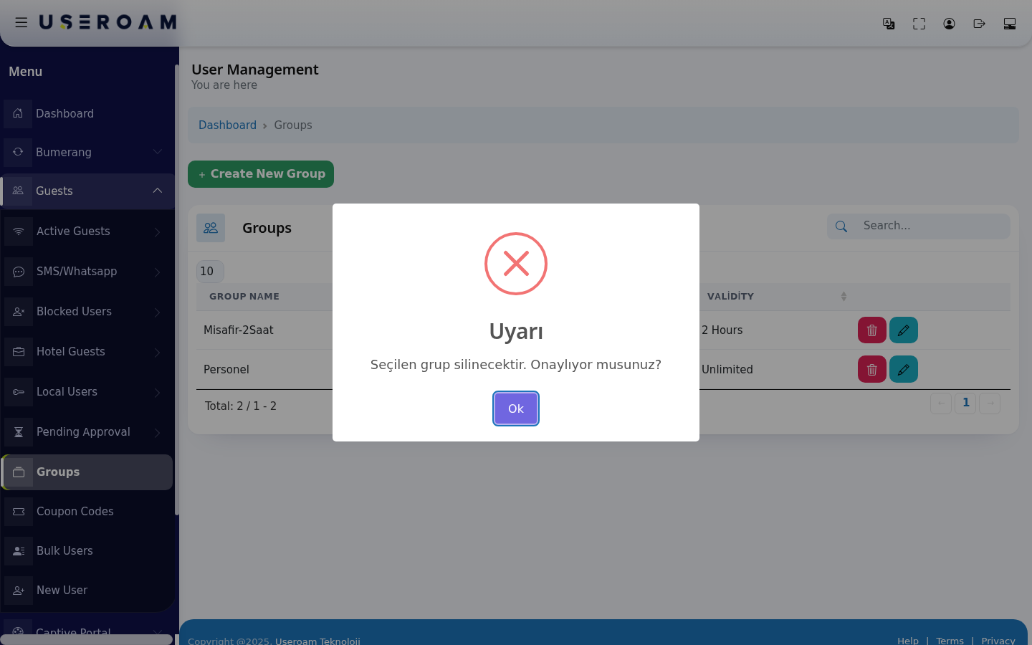Expand Active Guests submenu arrow
This screenshot has height=645, width=1032.
(x=157, y=231)
